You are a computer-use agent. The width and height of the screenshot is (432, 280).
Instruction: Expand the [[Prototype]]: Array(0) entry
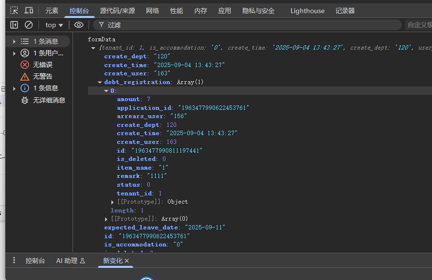point(106,219)
